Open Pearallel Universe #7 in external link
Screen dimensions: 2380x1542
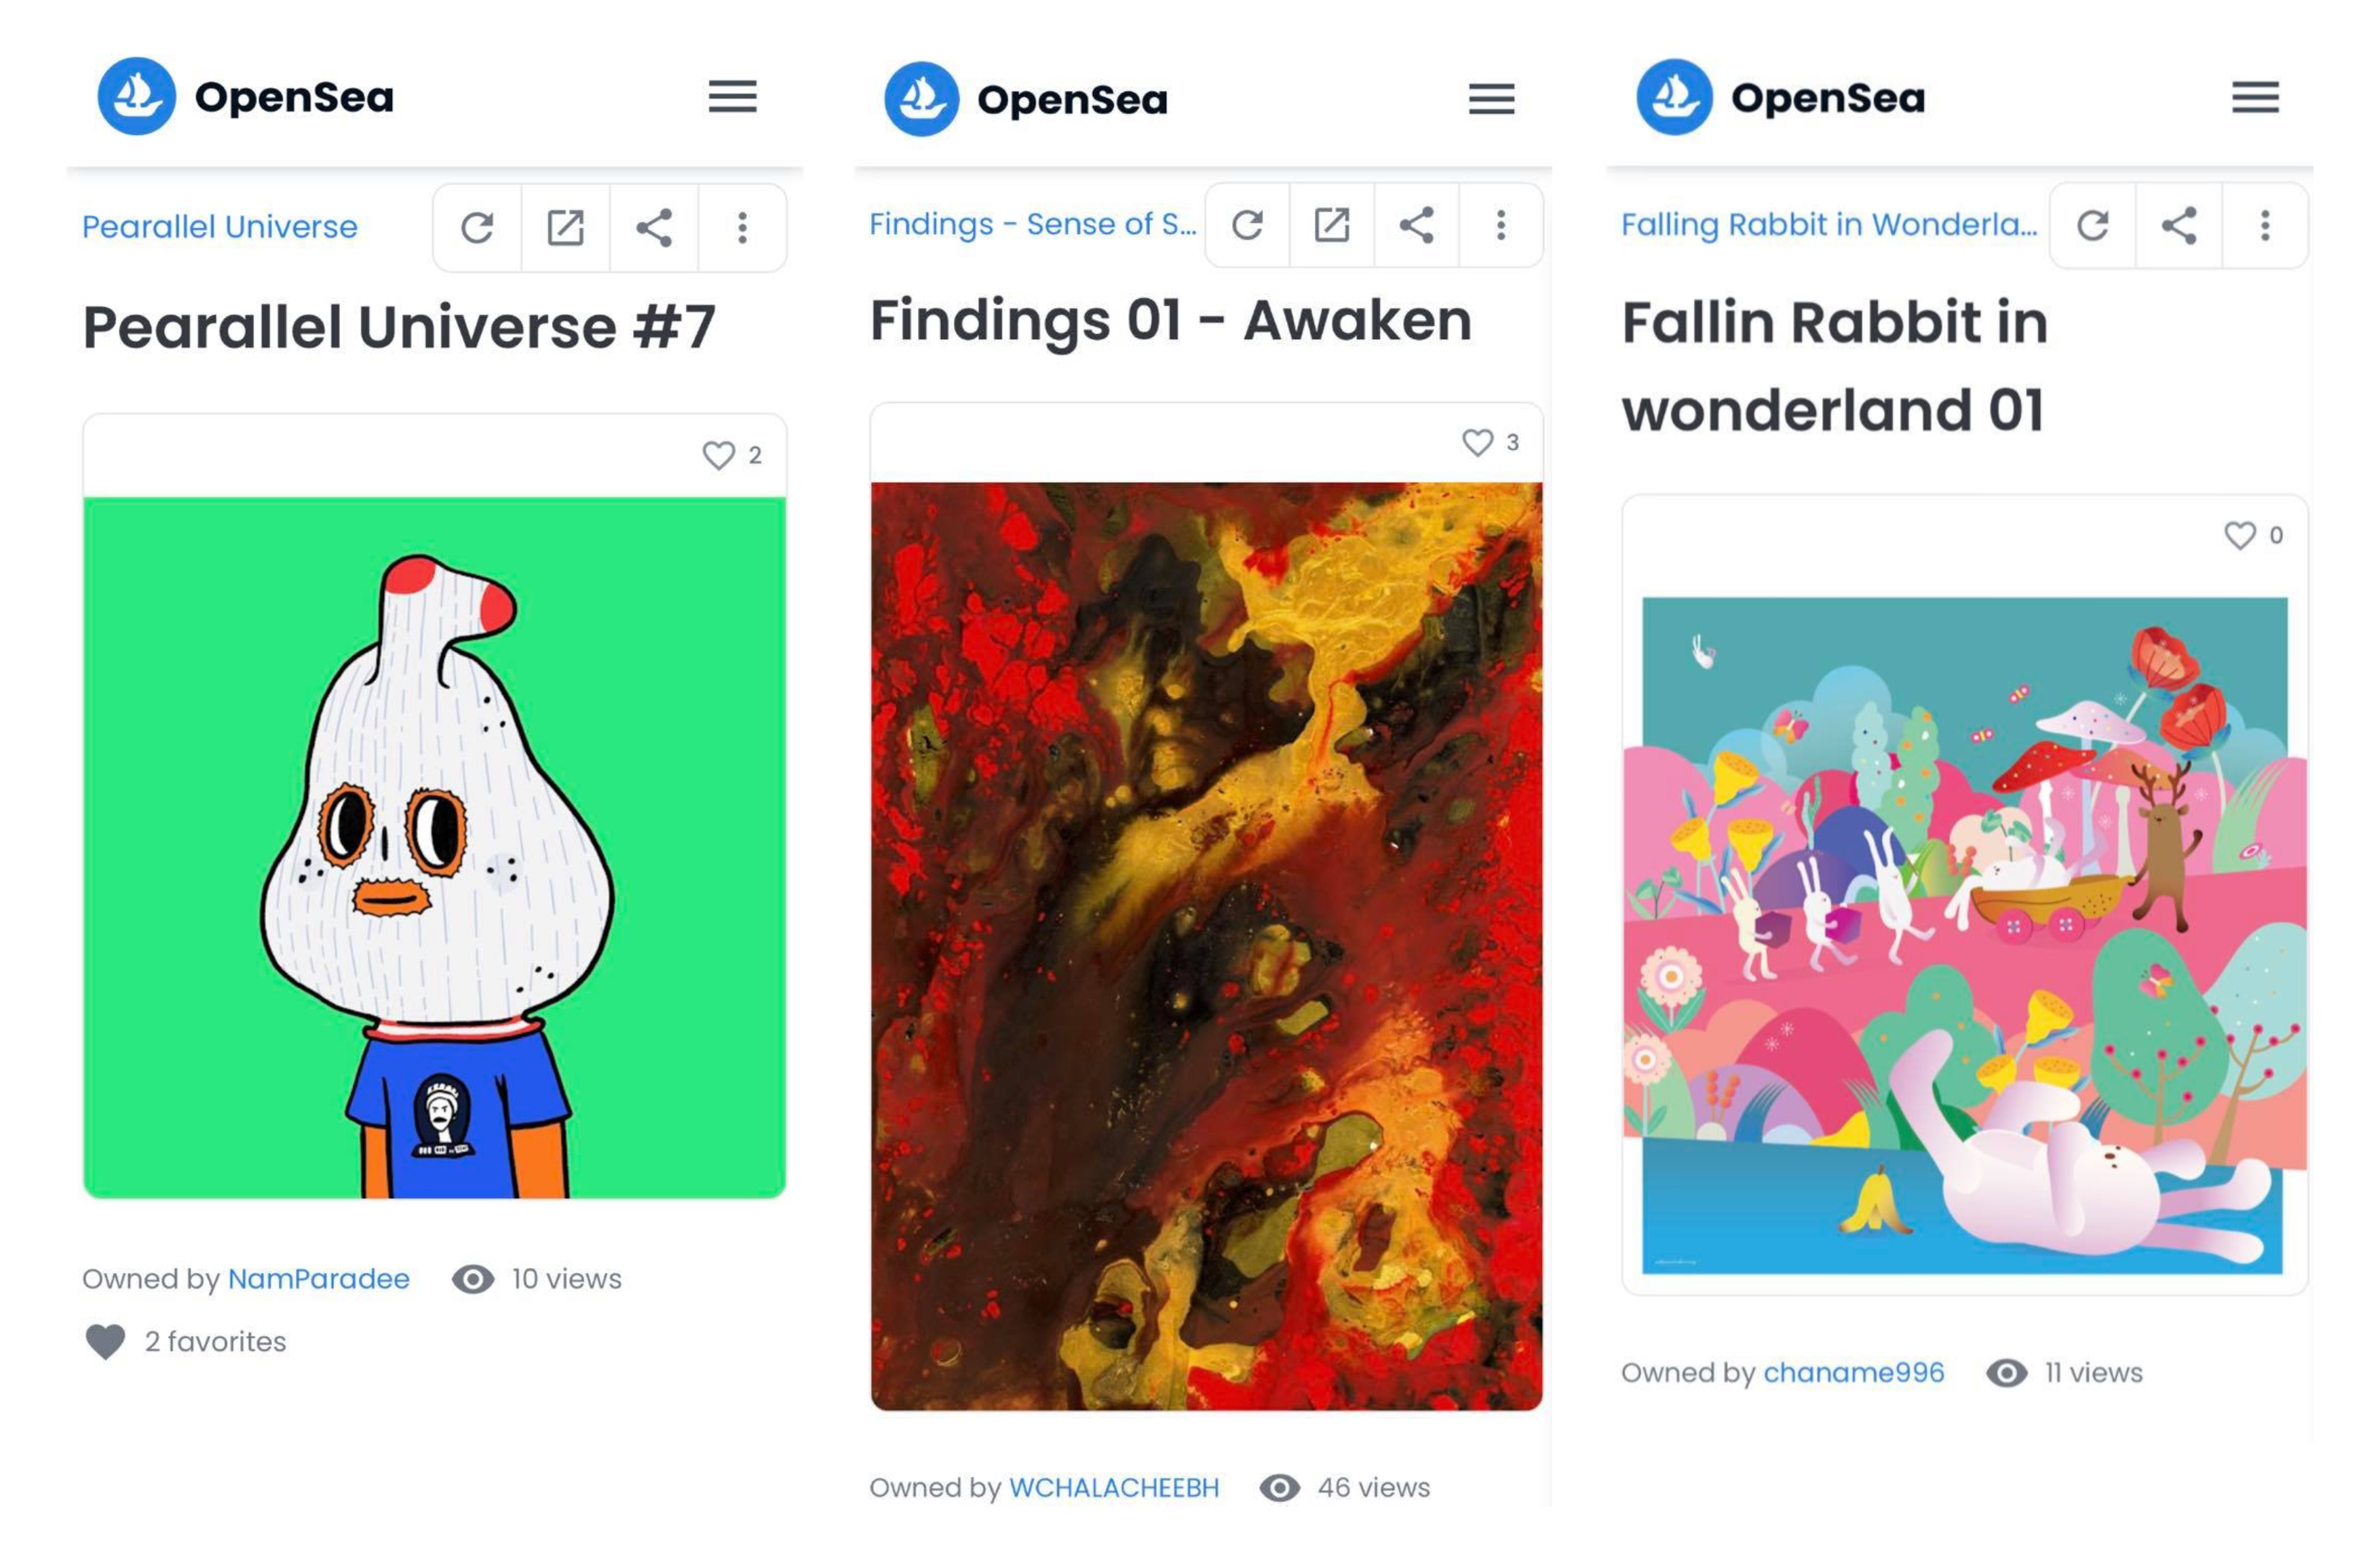click(565, 228)
